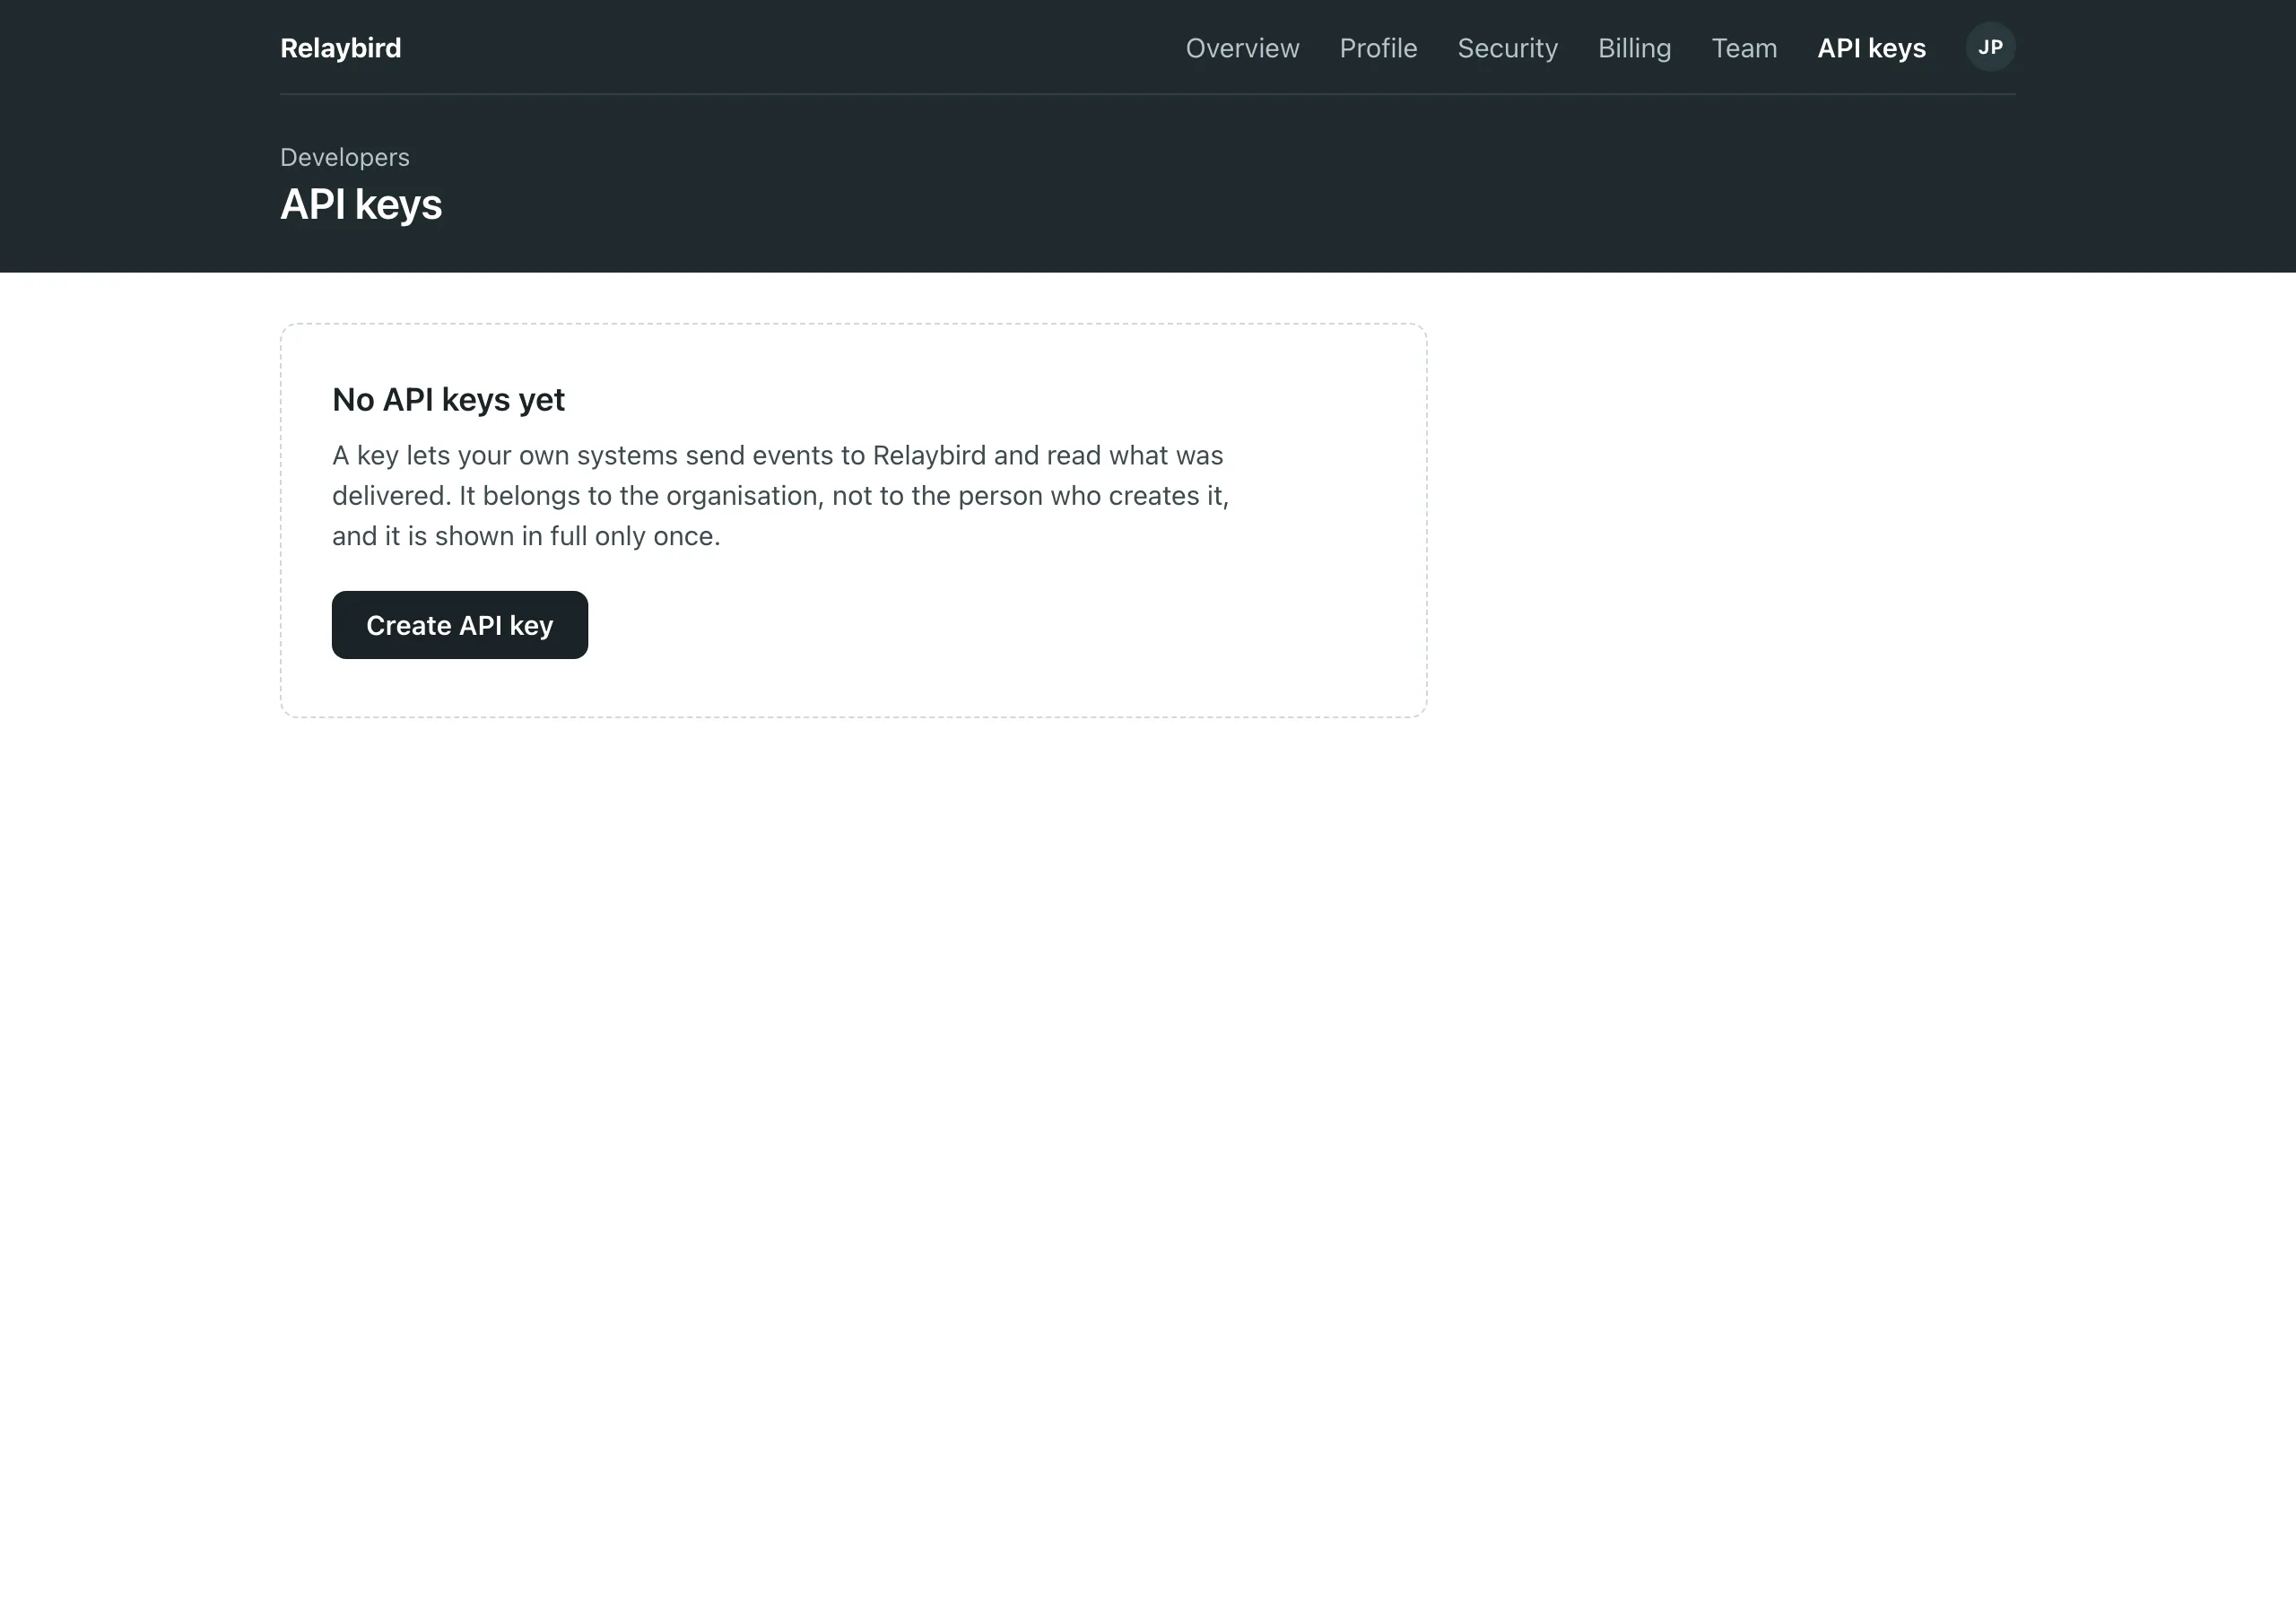Image resolution: width=2296 pixels, height=1614 pixels.
Task: Click the Relaybird logo link
Action: tap(340, 48)
